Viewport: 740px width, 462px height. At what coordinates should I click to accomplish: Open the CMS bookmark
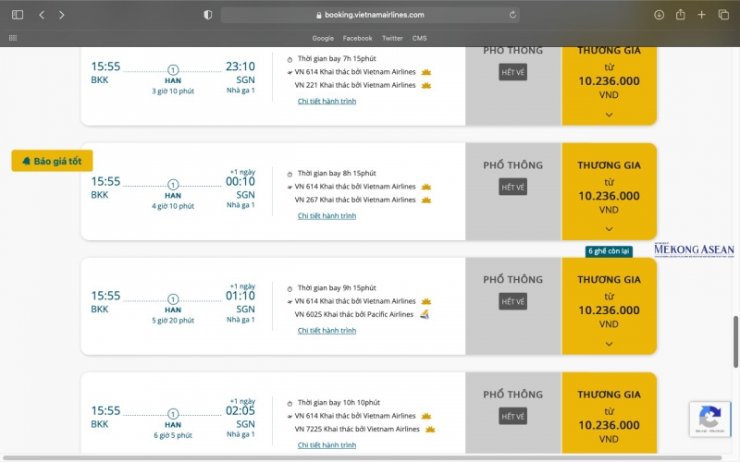click(419, 38)
